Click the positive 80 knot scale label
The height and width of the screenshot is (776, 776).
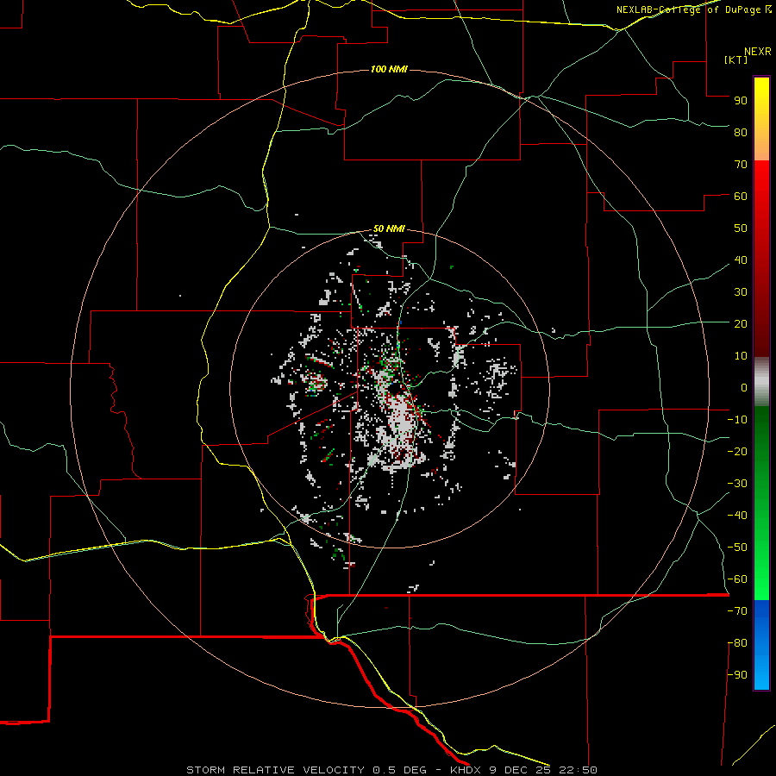(x=741, y=132)
